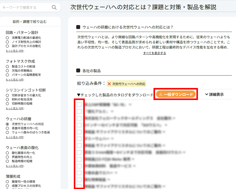This screenshot has height=189, width=236.
Task: Click the download icon inside 一括ダウンロード button
Action: (x=160, y=94)
